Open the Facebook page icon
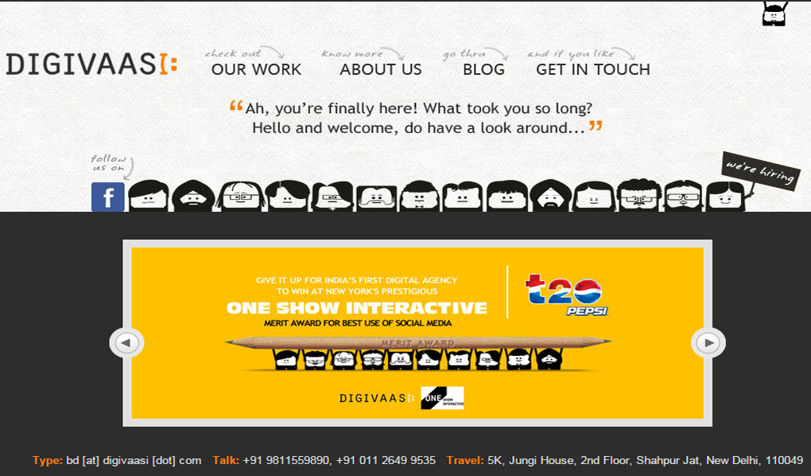811x476 pixels. tap(108, 197)
